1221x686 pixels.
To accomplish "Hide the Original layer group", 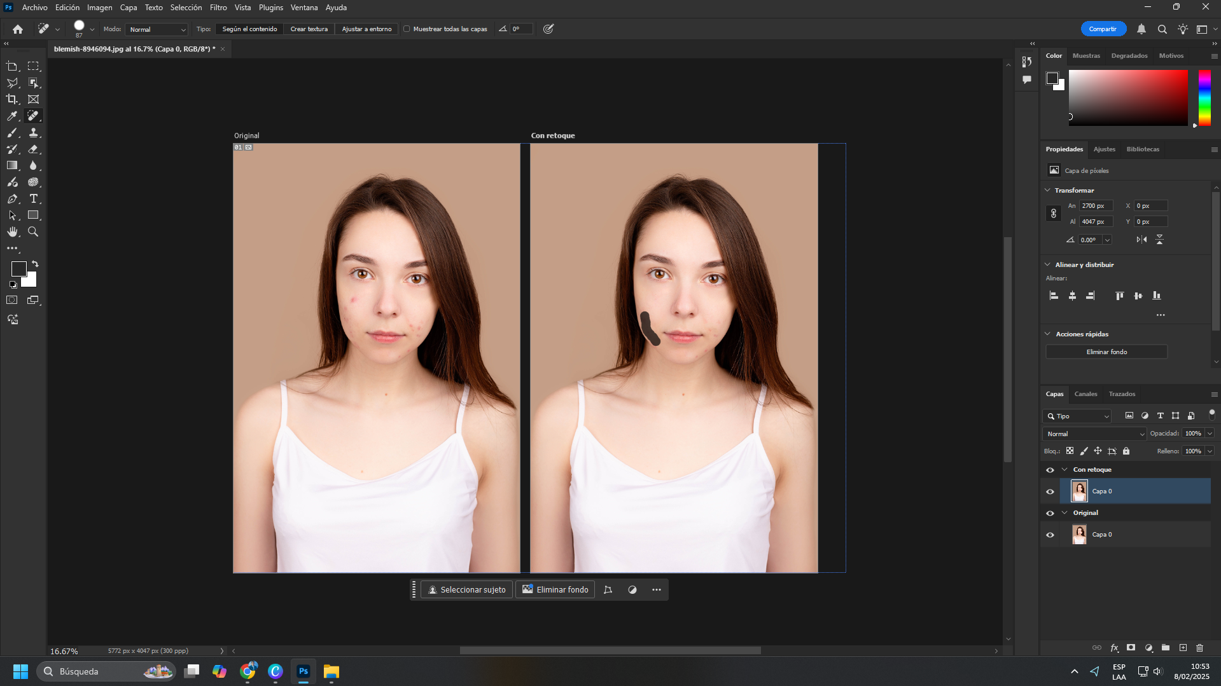I will (x=1050, y=513).
